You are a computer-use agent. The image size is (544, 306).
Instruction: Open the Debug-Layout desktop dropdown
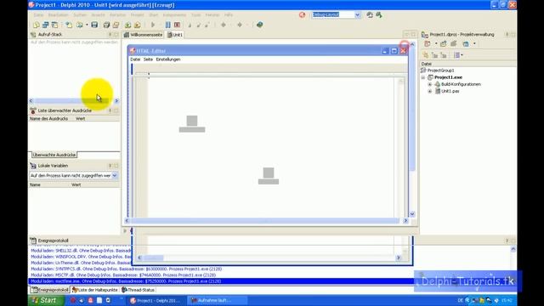click(x=357, y=14)
